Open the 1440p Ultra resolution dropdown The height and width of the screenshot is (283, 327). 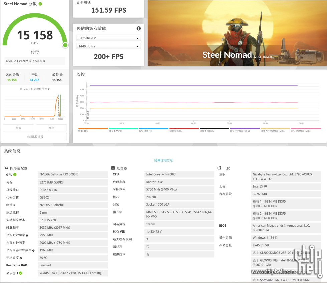pos(109,46)
